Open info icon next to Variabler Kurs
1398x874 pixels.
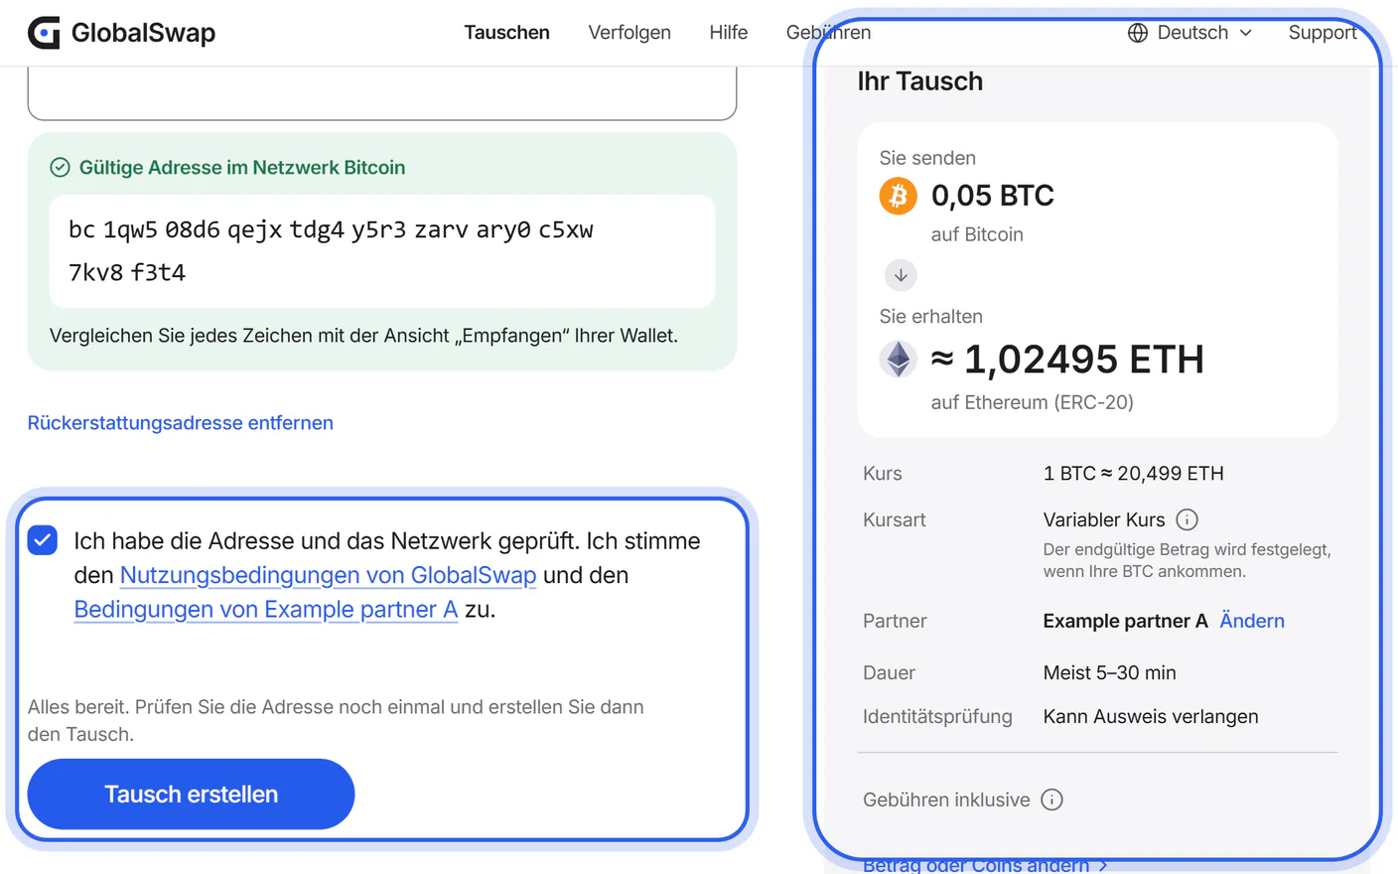coord(1187,519)
